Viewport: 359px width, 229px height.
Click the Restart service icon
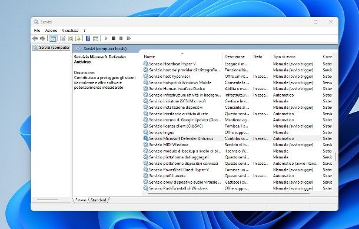(129, 38)
